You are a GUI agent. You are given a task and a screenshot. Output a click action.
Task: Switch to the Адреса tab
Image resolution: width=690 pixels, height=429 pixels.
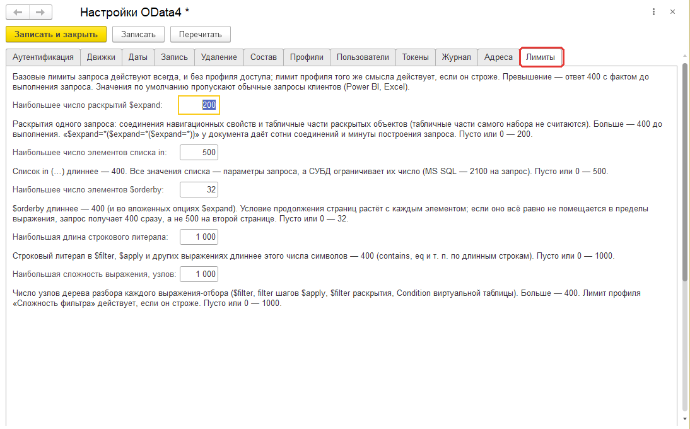[x=498, y=57]
